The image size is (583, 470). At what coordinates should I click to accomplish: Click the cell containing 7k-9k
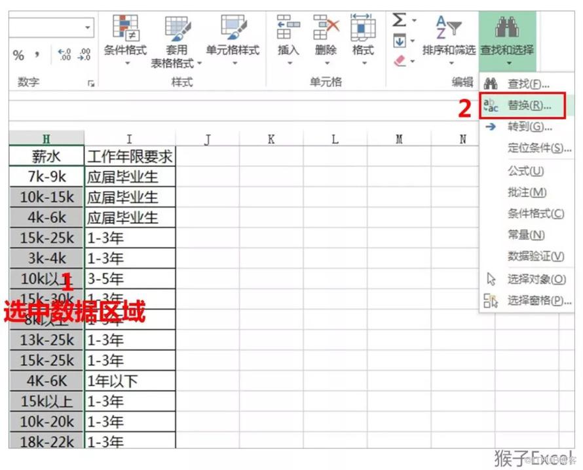47,177
